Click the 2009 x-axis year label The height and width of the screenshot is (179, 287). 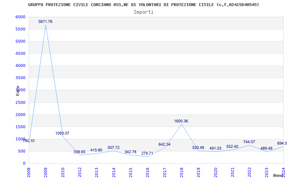pos(46,172)
